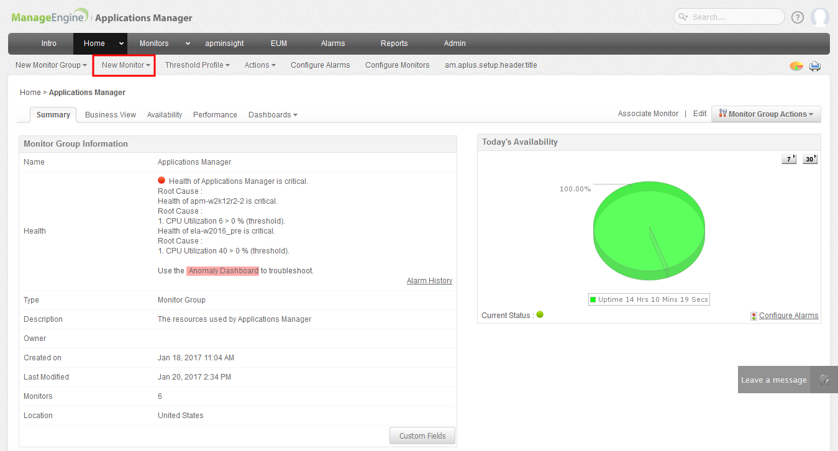Click the Custom Fields button
Image resolution: width=838 pixels, height=451 pixels.
pos(422,435)
